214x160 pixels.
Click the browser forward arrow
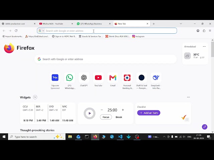tap(10, 31)
